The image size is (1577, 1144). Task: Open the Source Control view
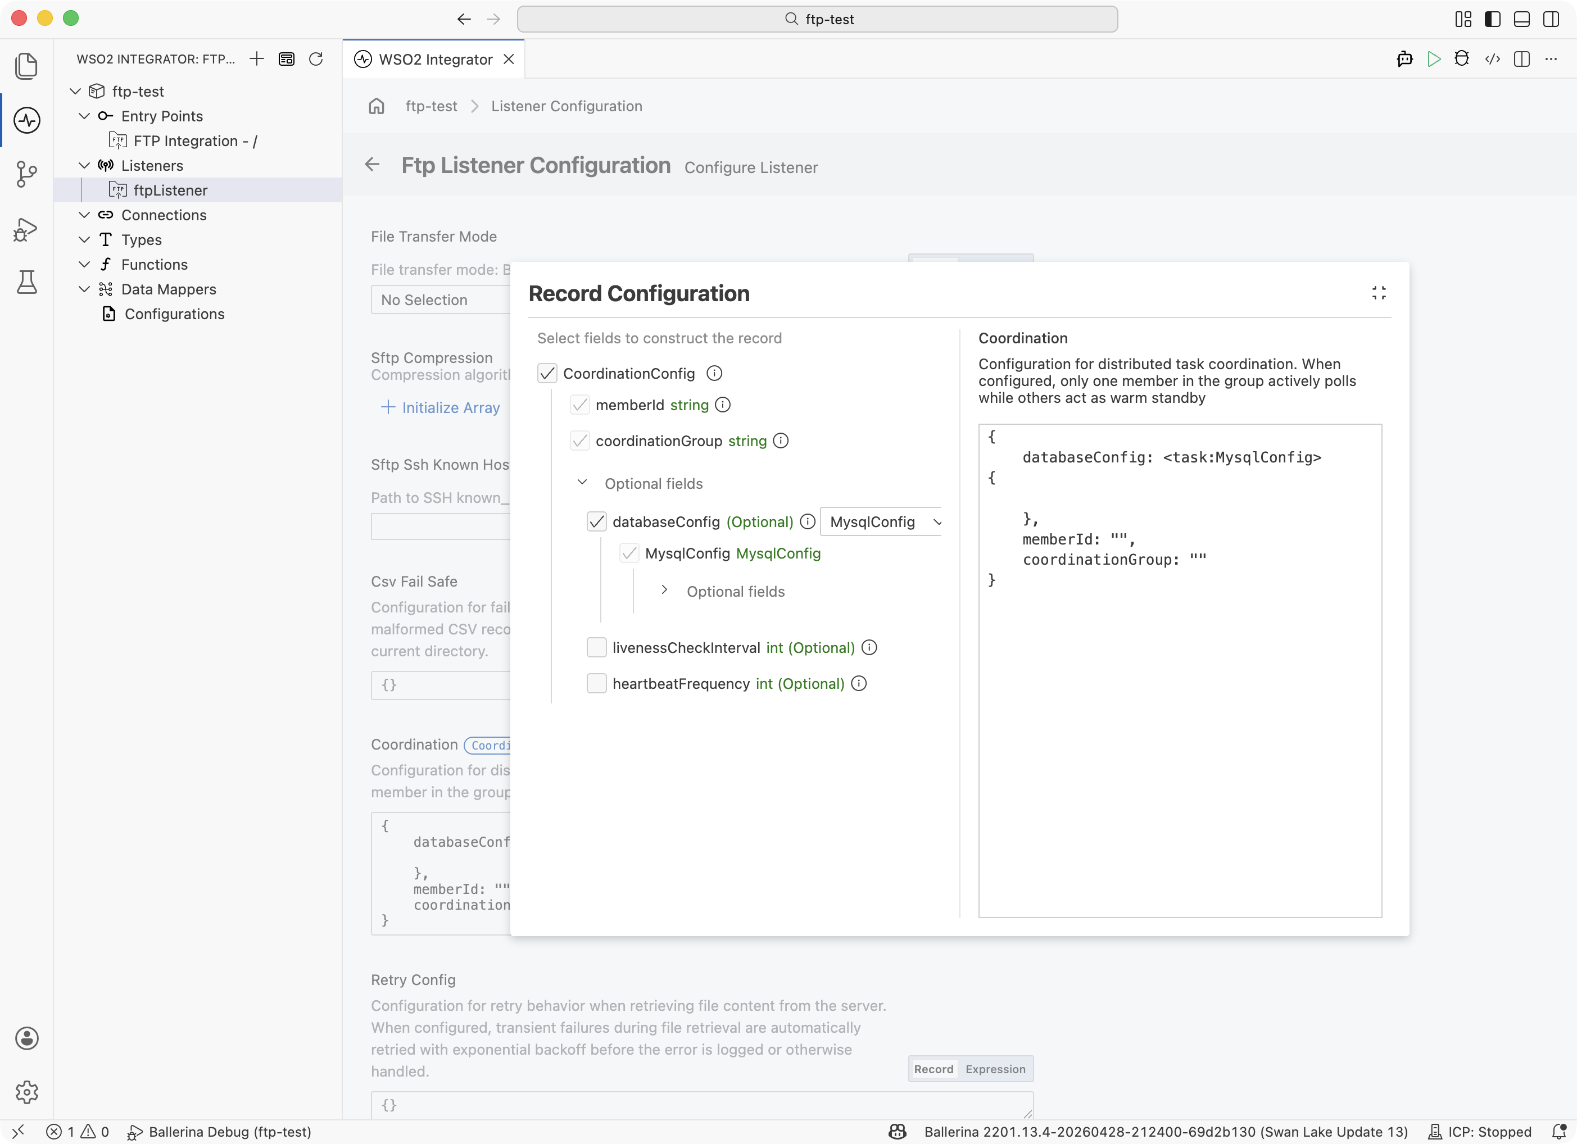pos(26,174)
